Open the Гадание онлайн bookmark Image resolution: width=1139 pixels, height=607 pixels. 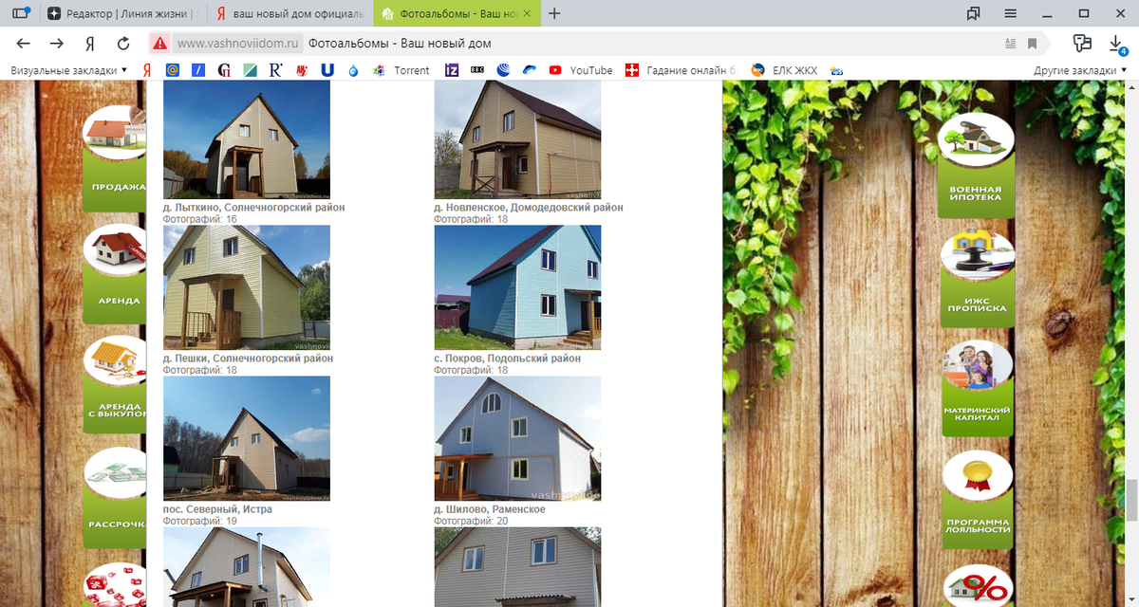tap(681, 70)
